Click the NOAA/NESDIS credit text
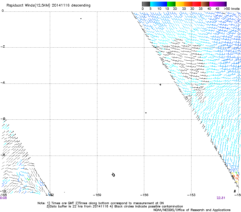The height and width of the screenshot is (212, 241). (x=192, y=210)
